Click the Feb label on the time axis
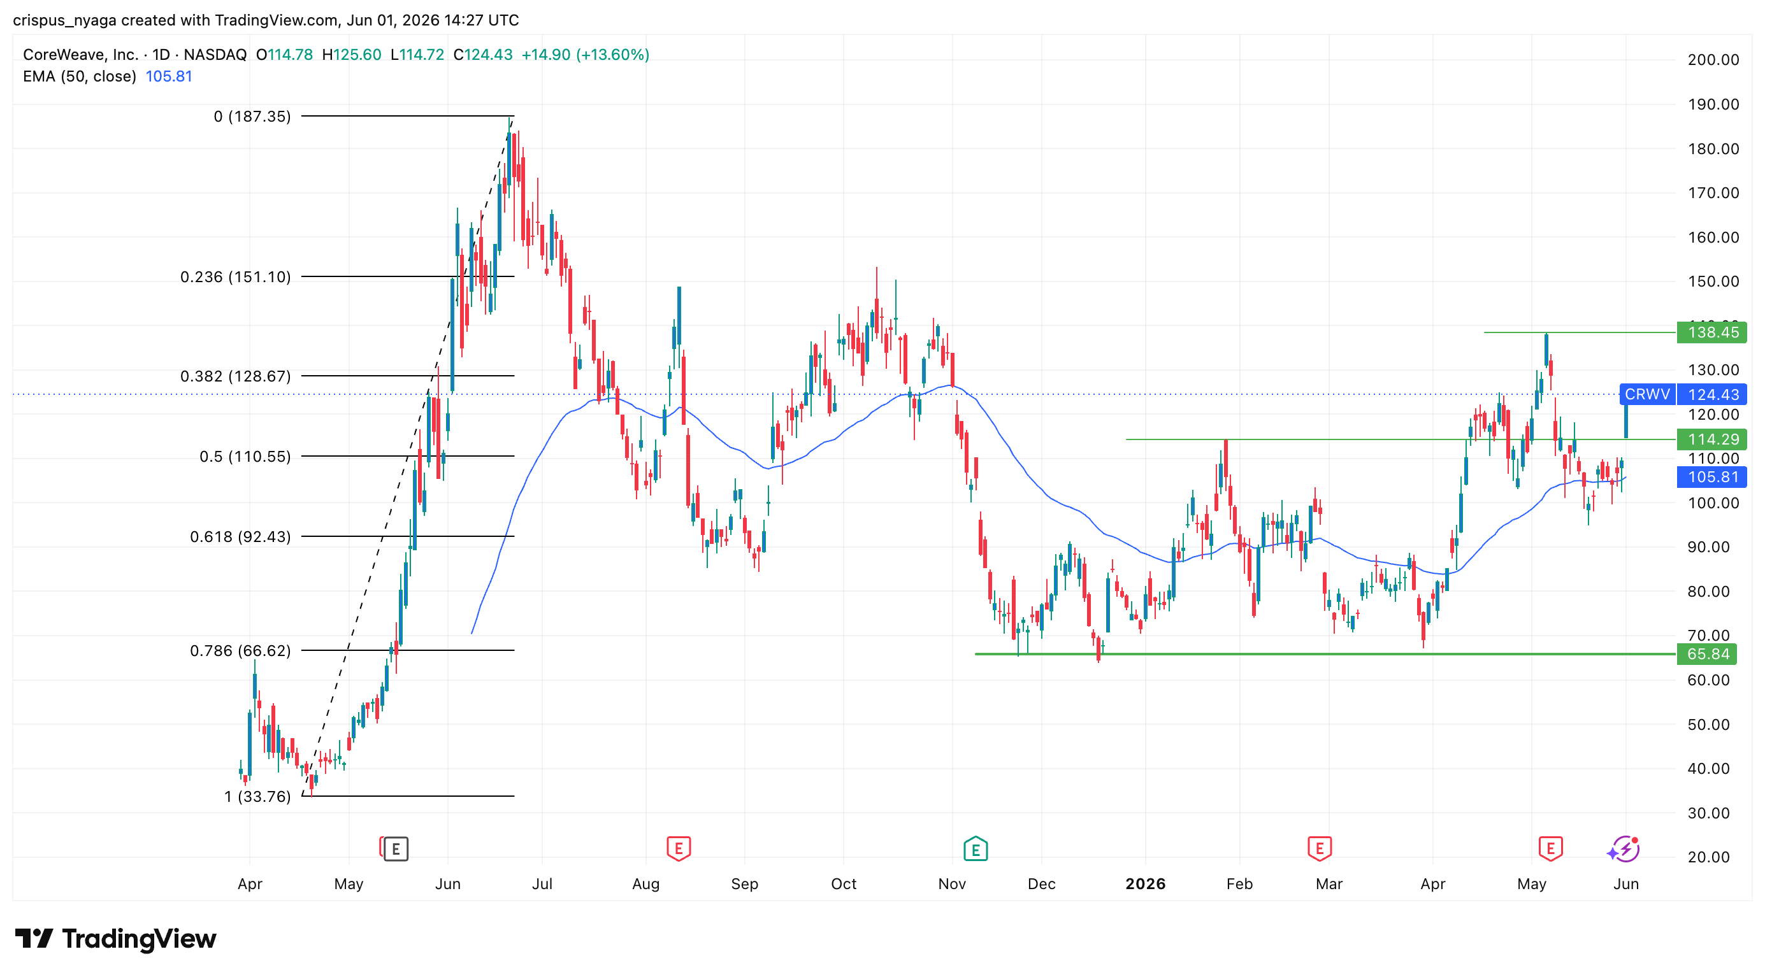 point(1239,884)
